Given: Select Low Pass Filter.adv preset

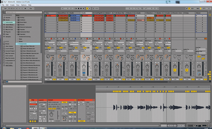Looking at the screenshot, I should tap(29, 46).
